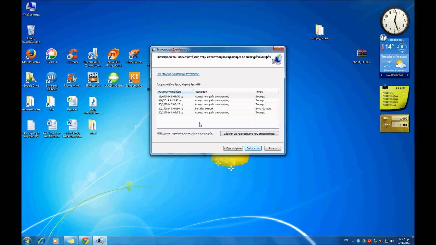Launch Internet Explorer from the taskbar
Image resolution: width=436 pixels, height=245 pixels.
pos(42,241)
